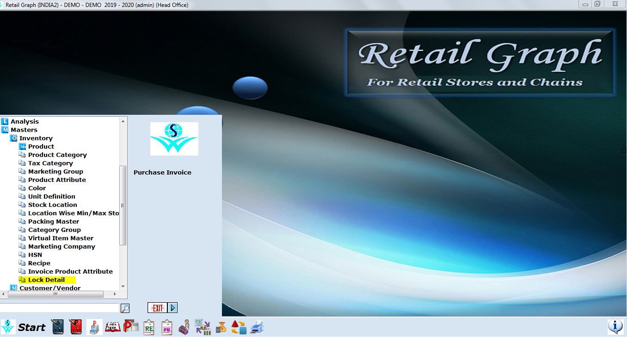The width and height of the screenshot is (627, 337).
Task: Click the horizontal scrollbar right arrow
Action: point(116,294)
